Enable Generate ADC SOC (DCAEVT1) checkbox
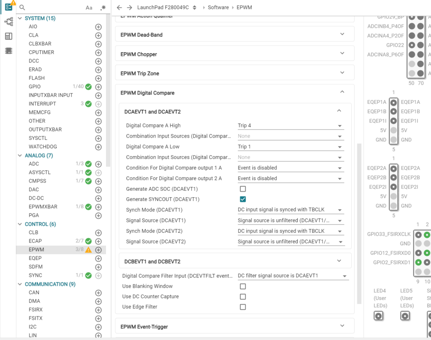 coord(243,189)
